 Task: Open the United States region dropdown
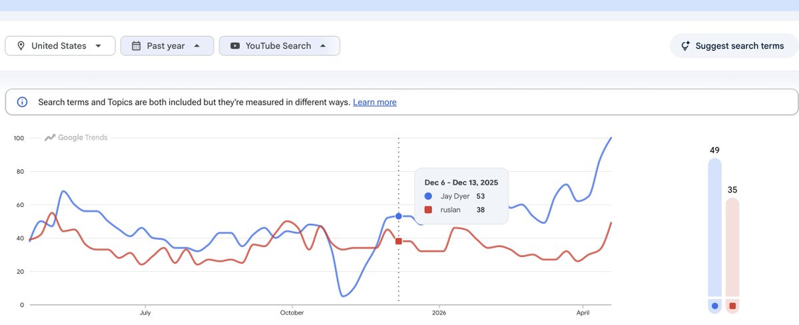(60, 46)
